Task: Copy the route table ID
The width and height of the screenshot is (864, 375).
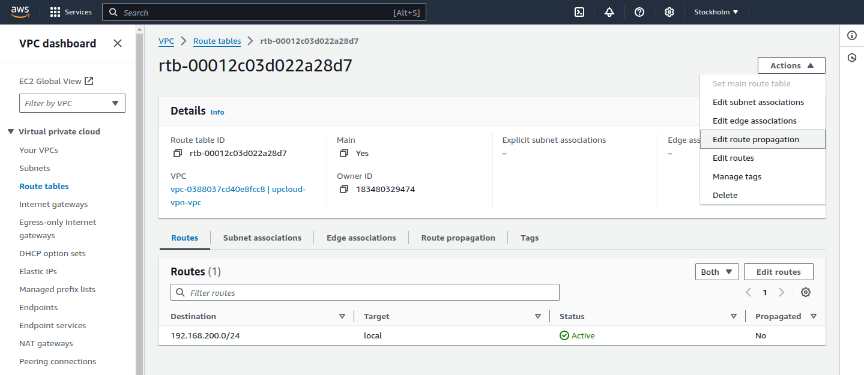Action: coord(177,153)
